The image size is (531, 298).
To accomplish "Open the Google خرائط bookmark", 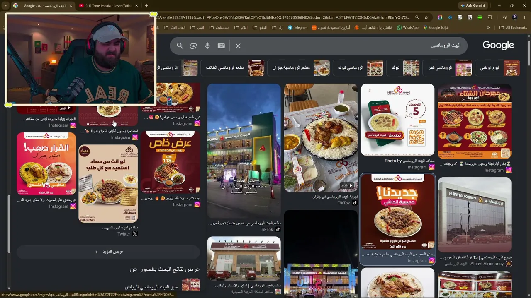I will (436, 28).
